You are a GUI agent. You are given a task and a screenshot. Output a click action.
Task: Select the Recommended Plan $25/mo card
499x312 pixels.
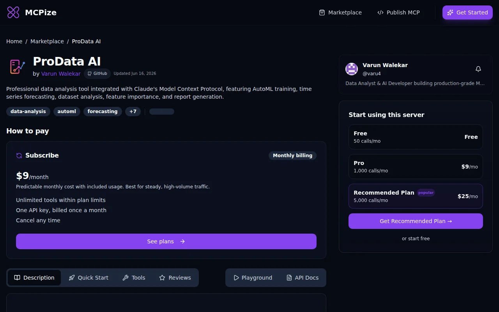point(416,196)
